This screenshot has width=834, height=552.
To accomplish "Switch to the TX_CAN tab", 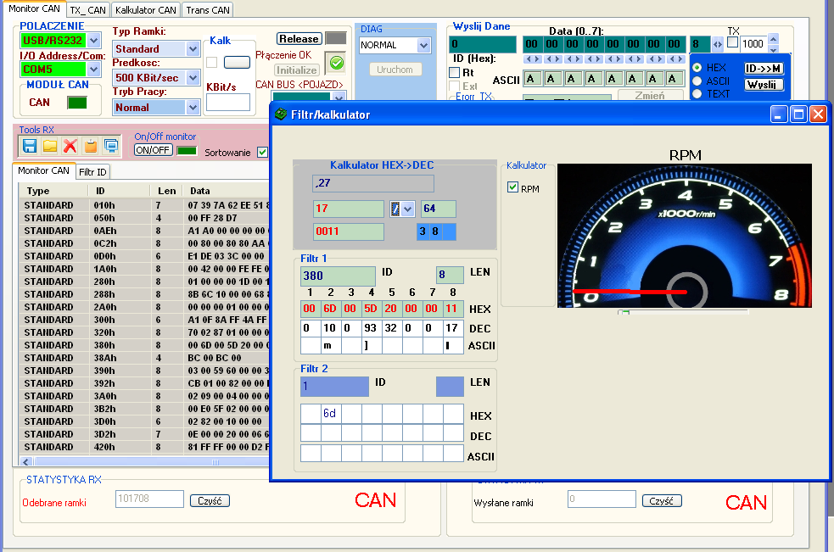I will [87, 10].
